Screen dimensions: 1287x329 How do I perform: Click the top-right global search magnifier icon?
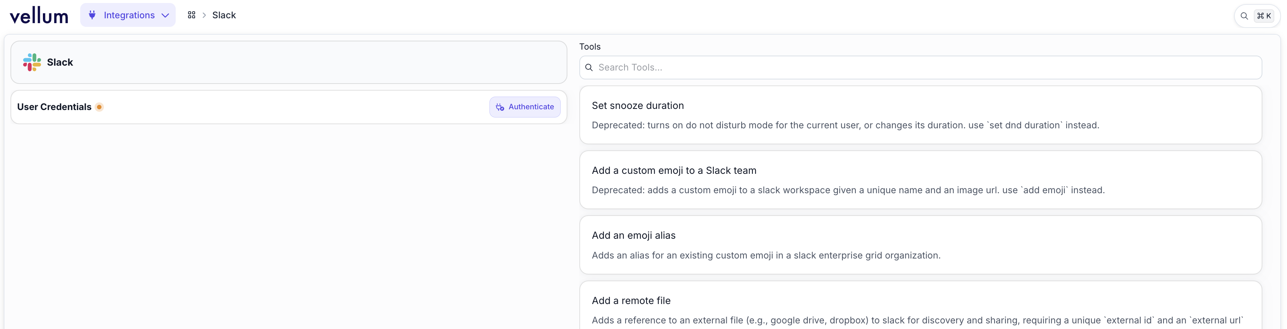tap(1244, 16)
